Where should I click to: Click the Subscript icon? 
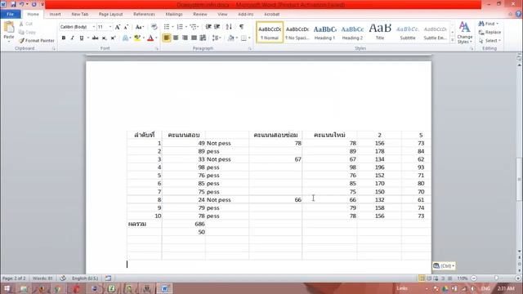pos(104,38)
